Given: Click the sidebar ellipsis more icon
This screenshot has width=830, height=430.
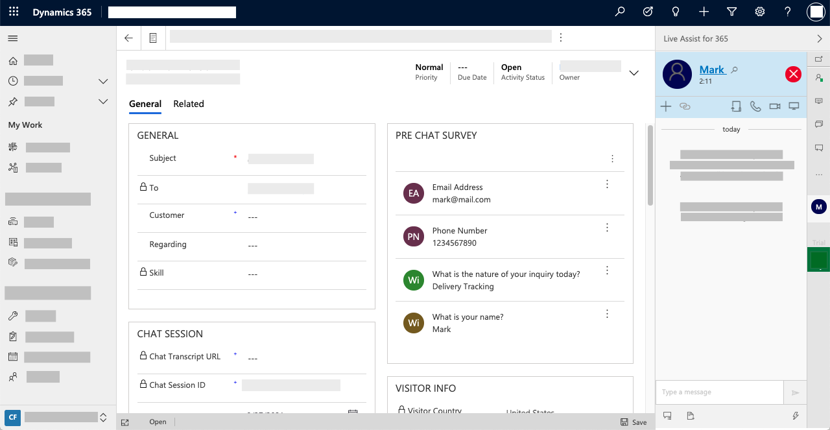Looking at the screenshot, I should [818, 174].
